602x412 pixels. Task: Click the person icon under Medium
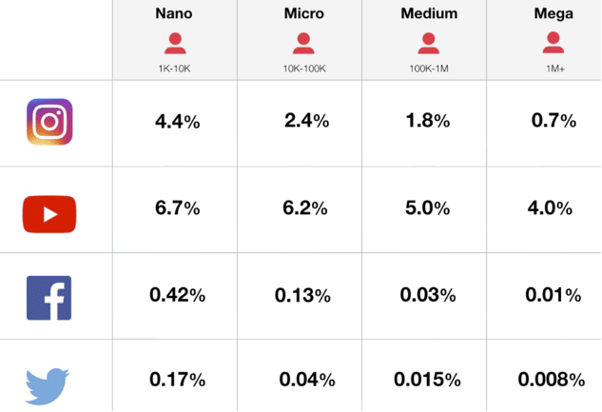[x=429, y=43]
